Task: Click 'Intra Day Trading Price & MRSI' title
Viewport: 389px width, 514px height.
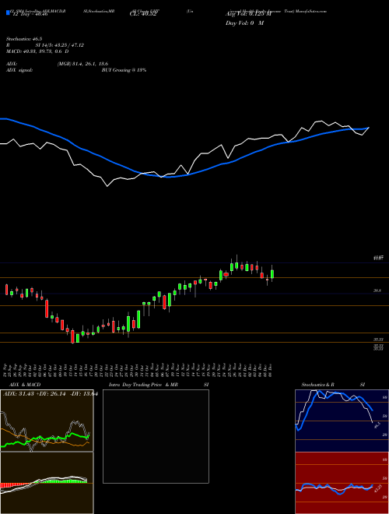Action: tap(159, 385)
